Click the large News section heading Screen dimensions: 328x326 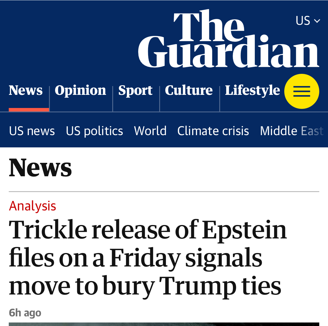(x=40, y=168)
